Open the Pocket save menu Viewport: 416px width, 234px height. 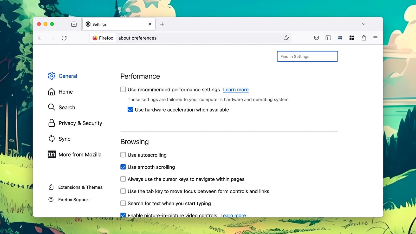(x=316, y=38)
